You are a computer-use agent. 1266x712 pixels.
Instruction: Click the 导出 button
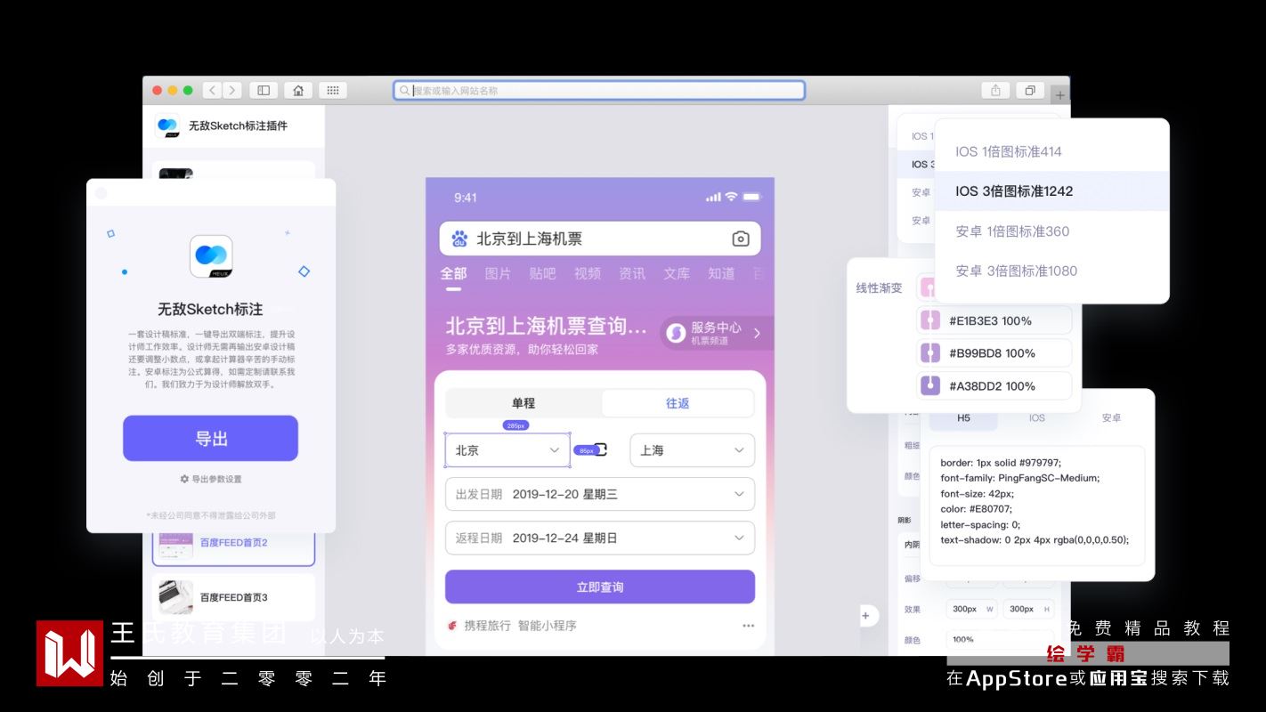coord(210,438)
